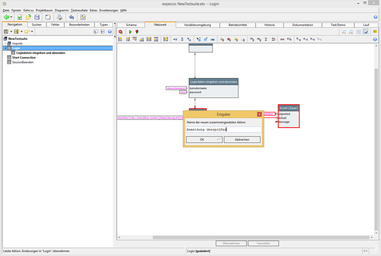Select Start Connection in the tree
This screenshot has width=381, height=256.
[x=24, y=58]
